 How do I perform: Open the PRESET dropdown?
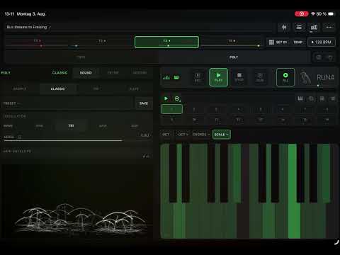pyautogui.click(x=68, y=103)
